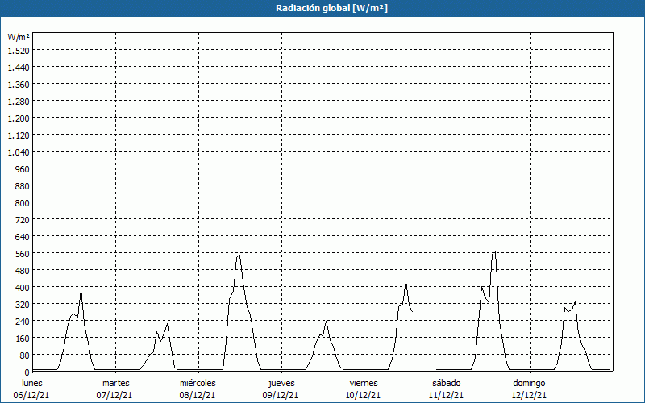Click the 1.360 y-axis value
Image resolution: width=645 pixels, height=403 pixels.
[19, 85]
